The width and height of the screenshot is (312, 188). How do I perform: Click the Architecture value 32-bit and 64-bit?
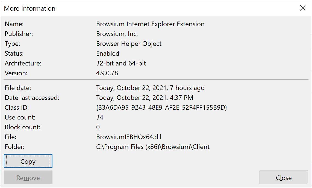point(121,63)
